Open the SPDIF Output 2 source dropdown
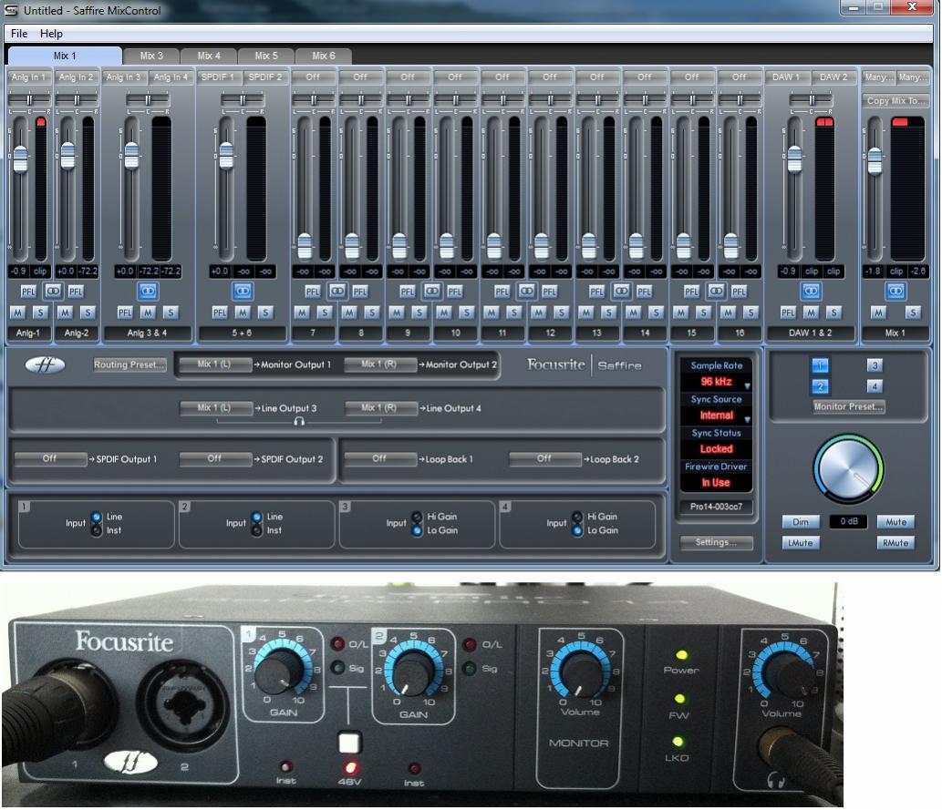 tap(215, 458)
